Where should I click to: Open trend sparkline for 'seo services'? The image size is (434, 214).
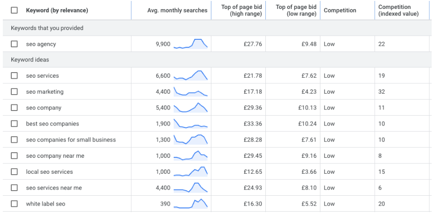tap(190, 75)
